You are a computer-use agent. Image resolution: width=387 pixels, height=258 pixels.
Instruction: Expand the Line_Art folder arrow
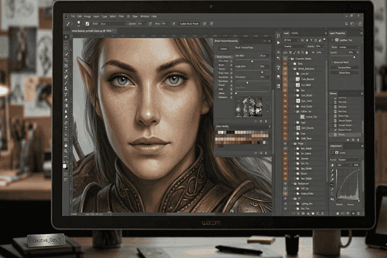[295, 74]
